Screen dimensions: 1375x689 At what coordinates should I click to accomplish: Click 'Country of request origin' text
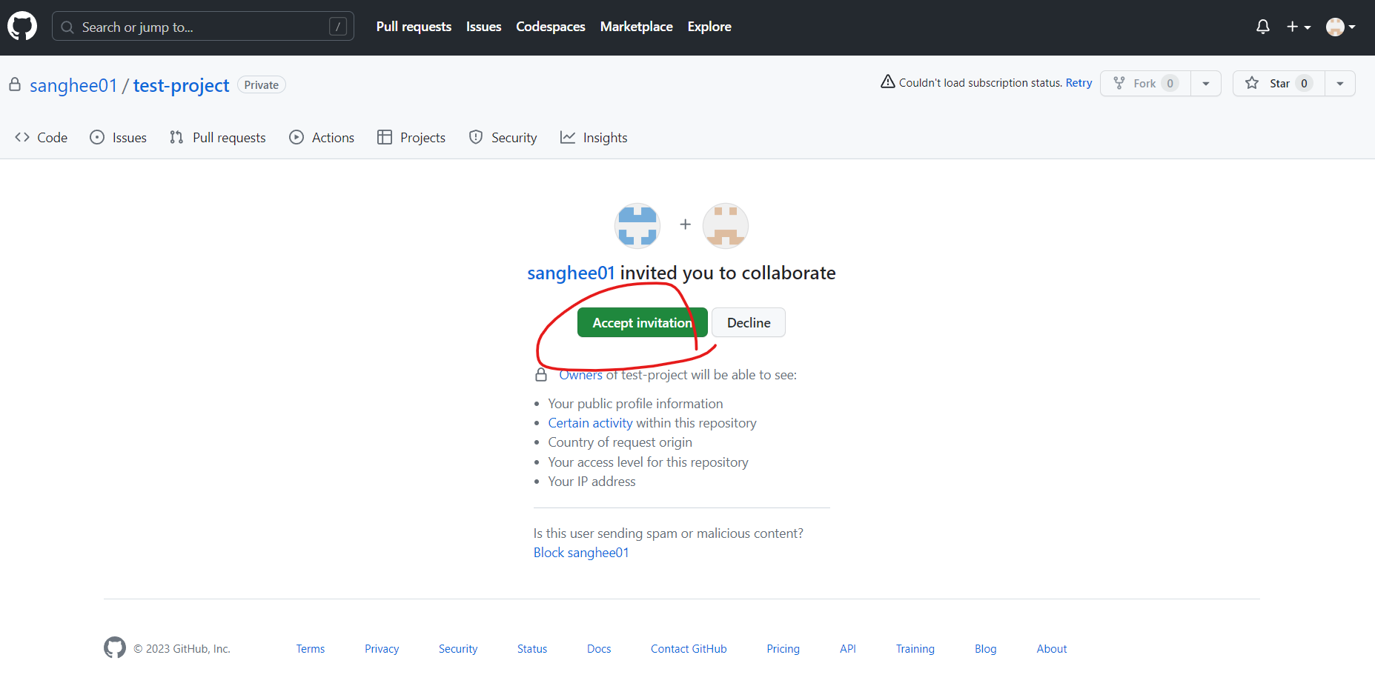pyautogui.click(x=620, y=442)
